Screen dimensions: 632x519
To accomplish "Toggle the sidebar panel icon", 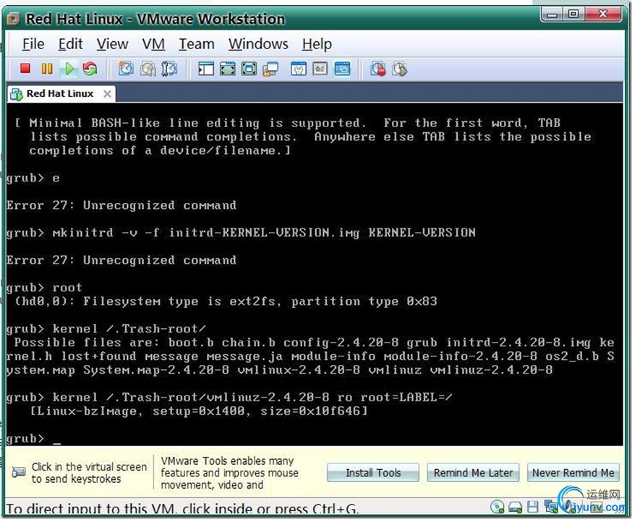I will click(206, 69).
